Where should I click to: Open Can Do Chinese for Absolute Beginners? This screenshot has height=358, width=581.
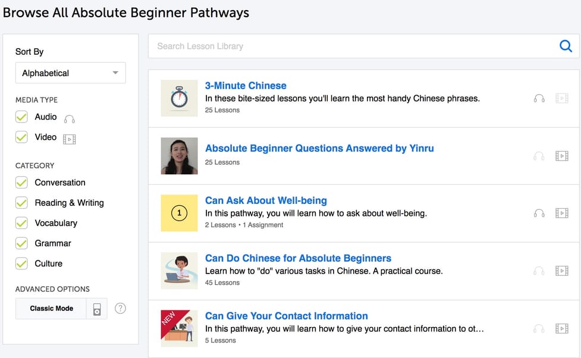(299, 258)
